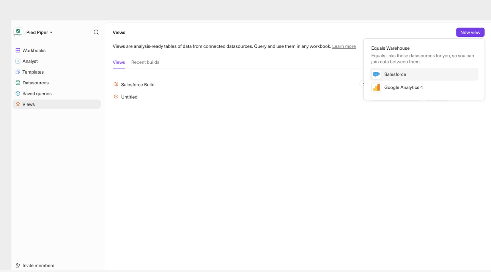Choose Salesforce as the datasource
This screenshot has width=491, height=272.
pos(425,74)
